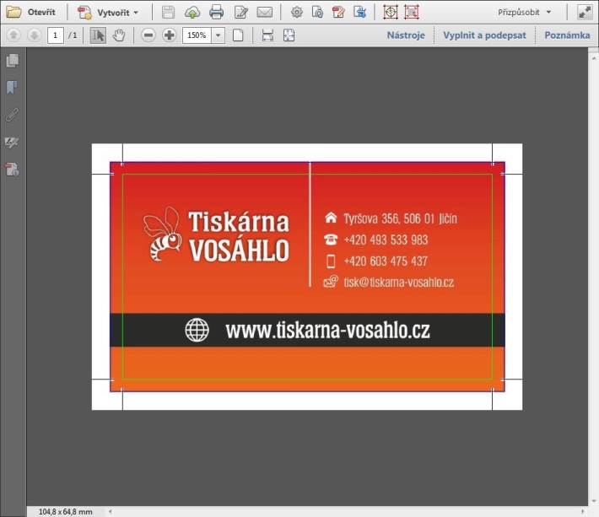The image size is (599, 517).
Task: Click the tisk@tiskarna-vosahlo.cz email text
Action: pyautogui.click(x=399, y=283)
